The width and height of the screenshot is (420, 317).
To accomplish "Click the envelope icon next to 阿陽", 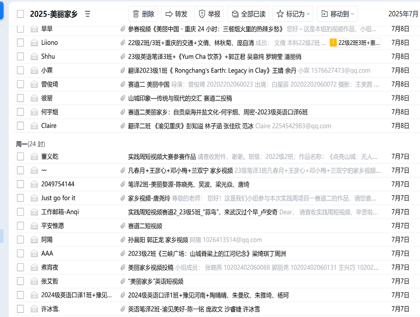I will click(x=34, y=240).
